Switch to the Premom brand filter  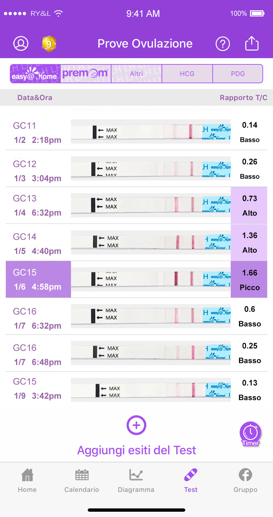tap(86, 74)
